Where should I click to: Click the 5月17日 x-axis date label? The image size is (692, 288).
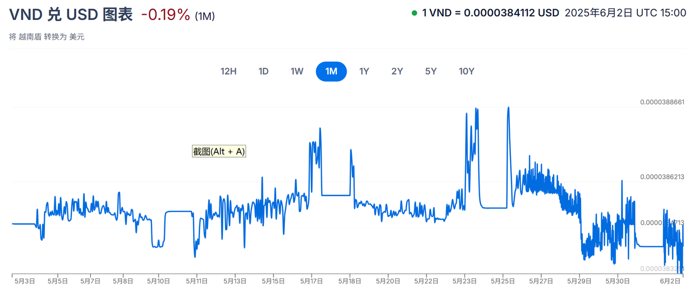(x=312, y=281)
